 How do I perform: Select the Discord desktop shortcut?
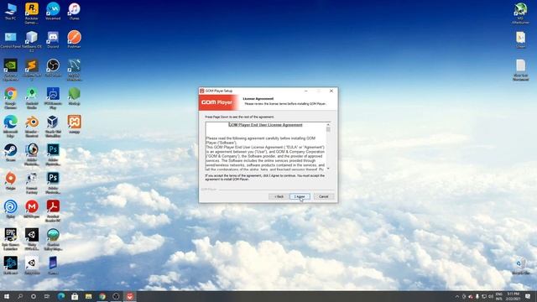pos(53,39)
